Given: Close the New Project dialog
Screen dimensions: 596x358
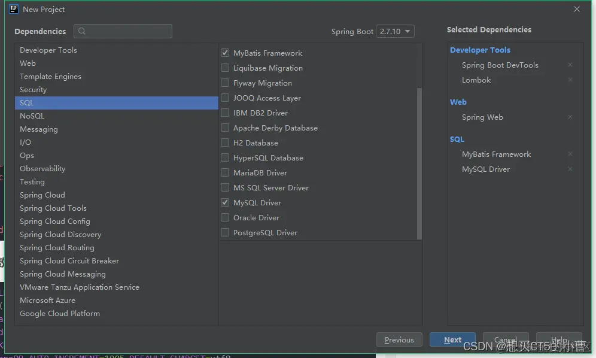Looking at the screenshot, I should pos(577,9).
